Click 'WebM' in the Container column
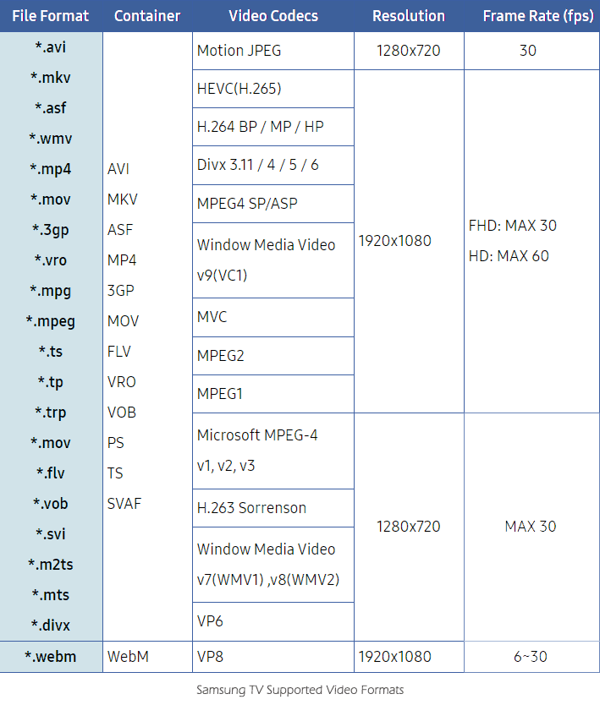This screenshot has height=705, width=600. pyautogui.click(x=128, y=657)
